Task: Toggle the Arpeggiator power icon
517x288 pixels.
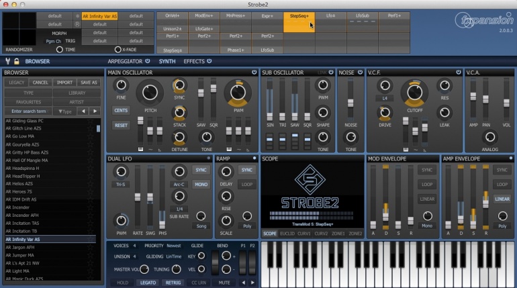Action: tap(146, 61)
